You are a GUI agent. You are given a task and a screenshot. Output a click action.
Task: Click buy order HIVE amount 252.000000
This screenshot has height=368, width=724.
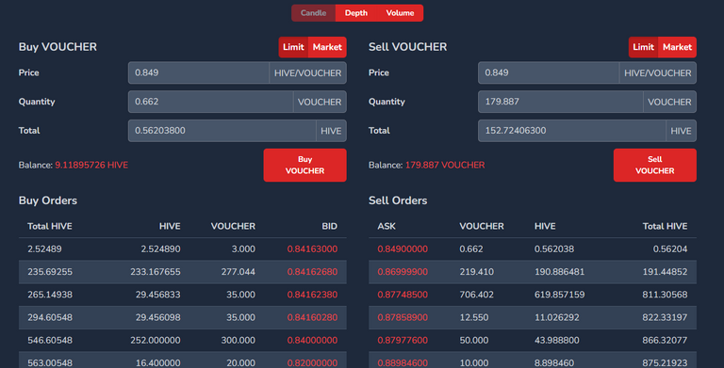(156, 341)
